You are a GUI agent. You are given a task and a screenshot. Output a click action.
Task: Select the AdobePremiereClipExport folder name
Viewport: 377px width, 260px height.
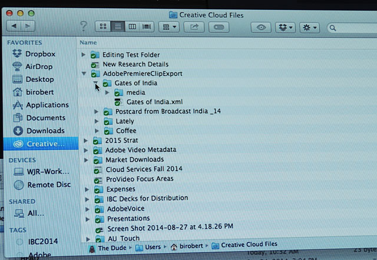tap(143, 74)
